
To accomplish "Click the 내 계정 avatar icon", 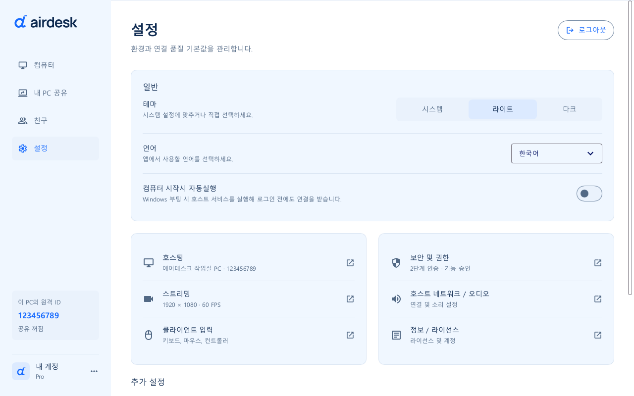I will click(21, 371).
